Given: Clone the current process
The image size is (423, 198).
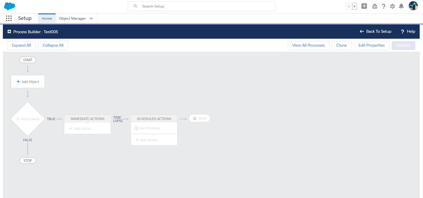Looking at the screenshot, I should coord(341,45).
